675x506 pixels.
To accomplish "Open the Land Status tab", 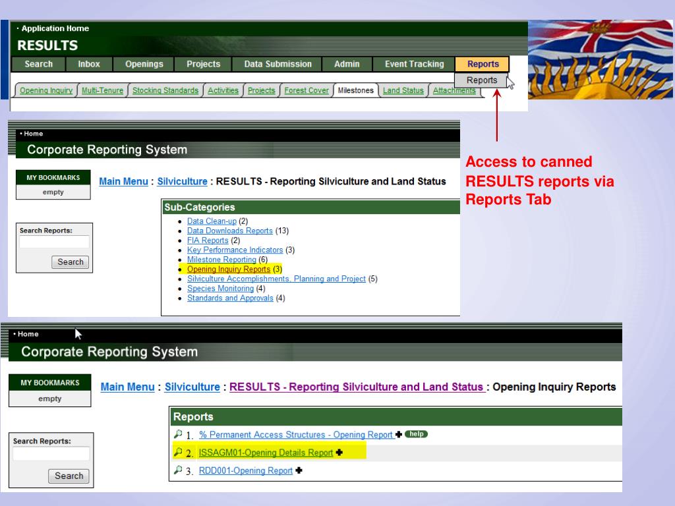I will pyautogui.click(x=403, y=91).
